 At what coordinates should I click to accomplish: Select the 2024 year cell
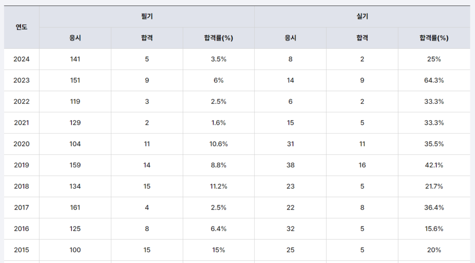point(21,59)
